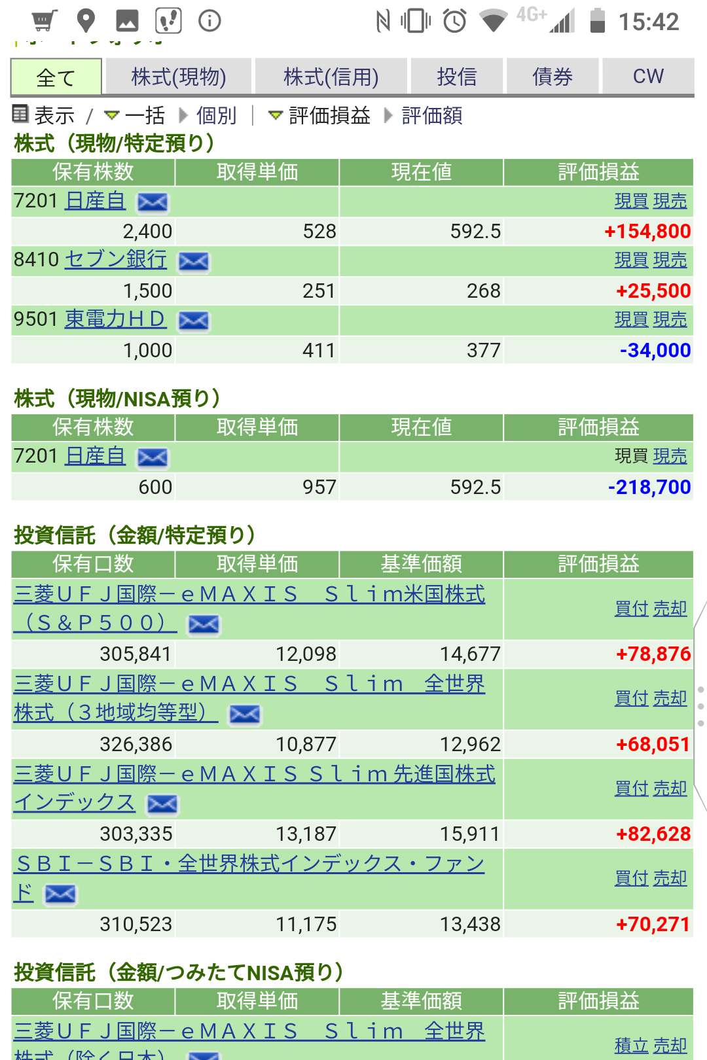Tap the 表示 list icon

coord(20,114)
